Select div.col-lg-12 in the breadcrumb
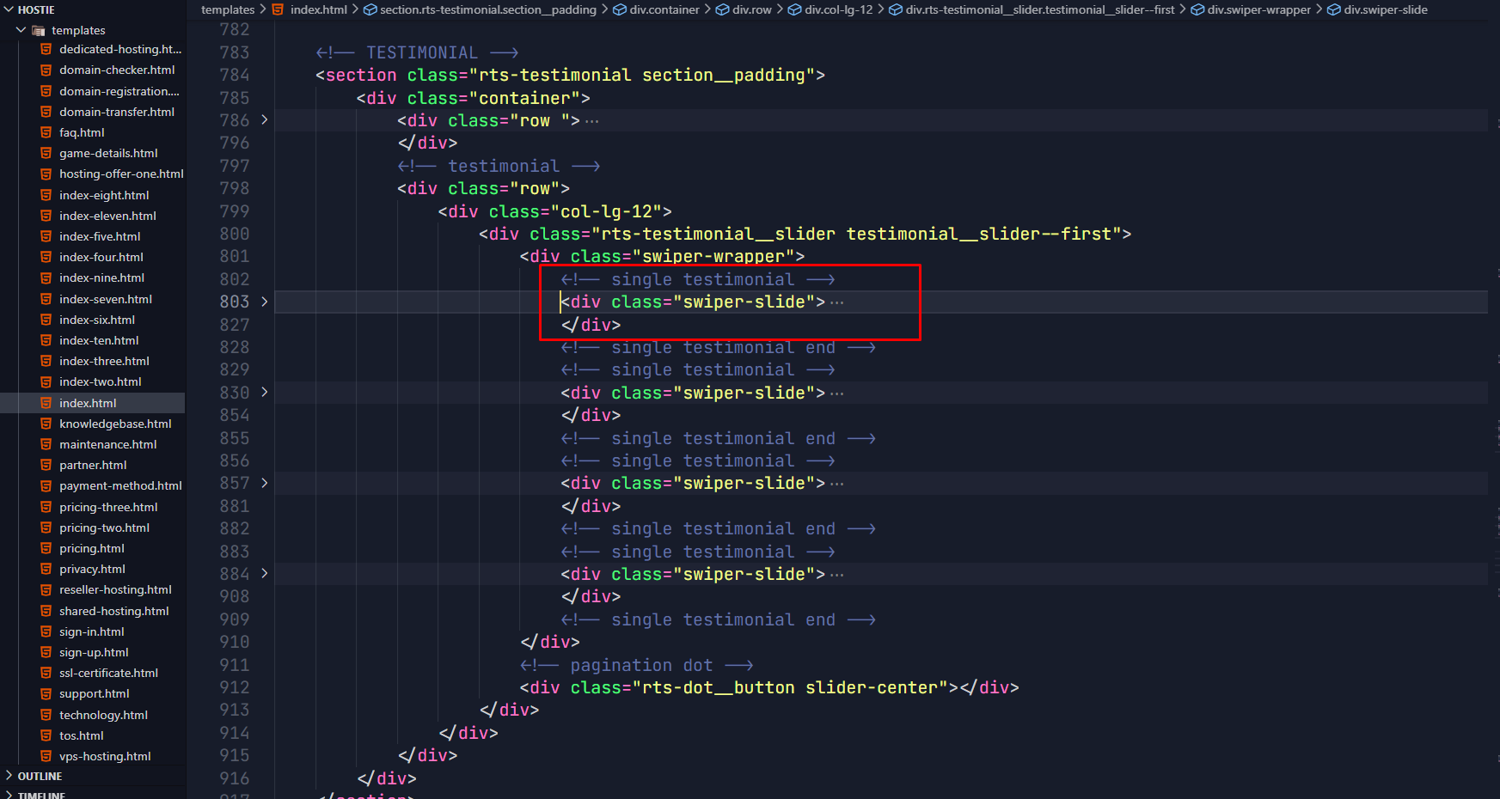Viewport: 1500px width, 799px height. click(838, 9)
